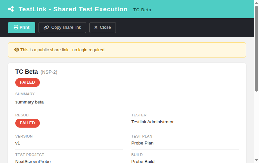Click the share icon in the header
Screen dimensions: 259x163
pyautogui.click(x=11, y=9)
